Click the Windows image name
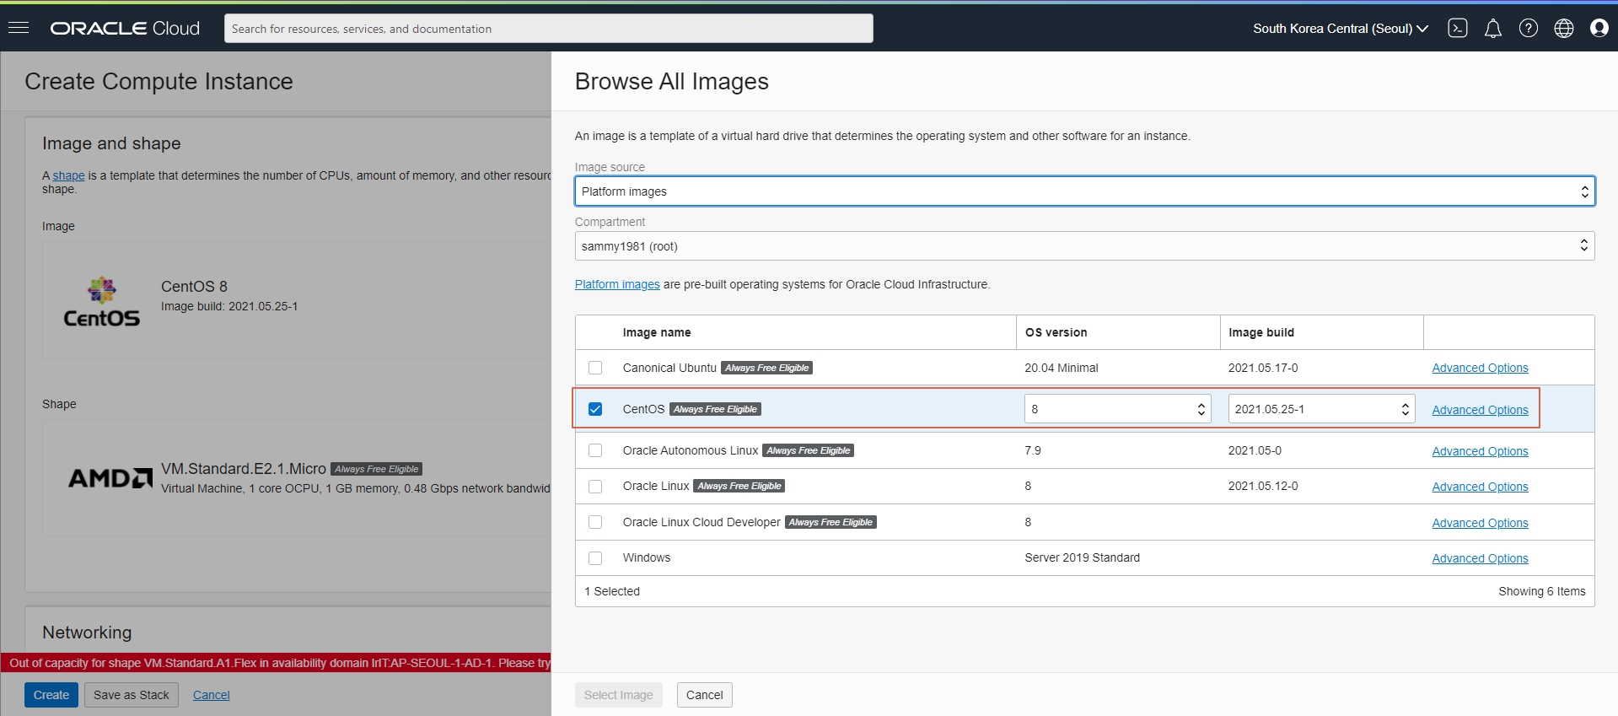Image resolution: width=1618 pixels, height=716 pixels. [647, 558]
